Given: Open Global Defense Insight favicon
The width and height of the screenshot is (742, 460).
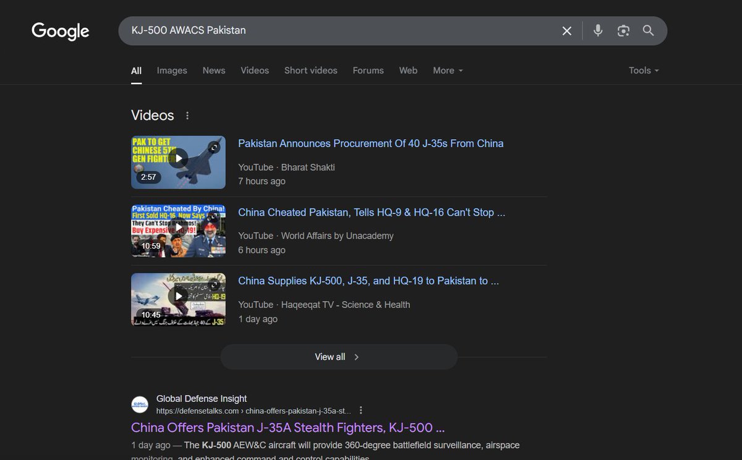Looking at the screenshot, I should tap(140, 404).
